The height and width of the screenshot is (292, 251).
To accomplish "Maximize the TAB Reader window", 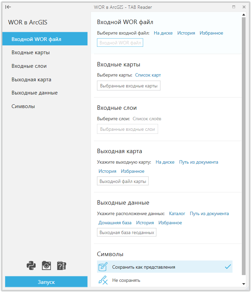I will tap(234, 7).
